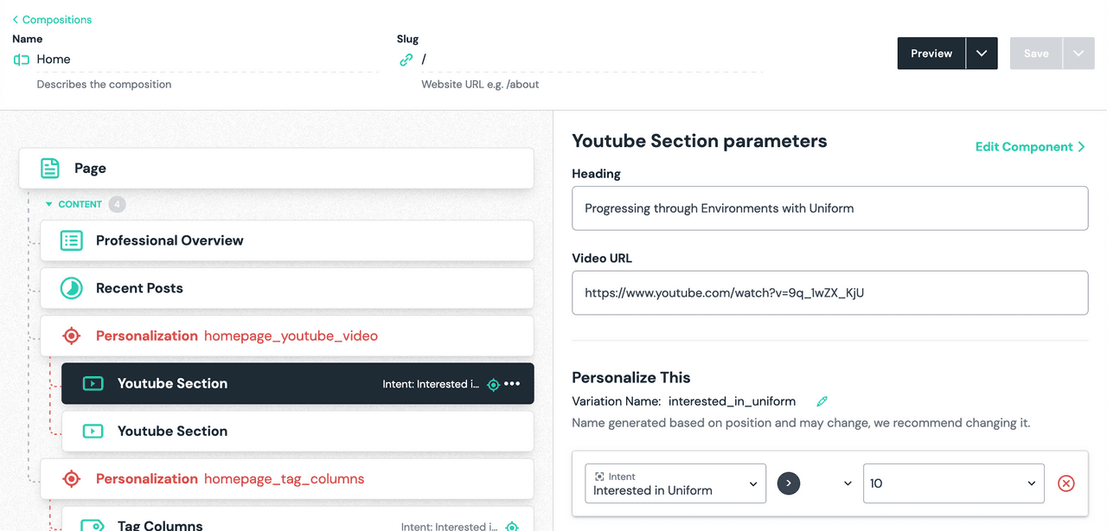Click the 'Intent: Interested i...' label on Youtube Section
The height and width of the screenshot is (531, 1107).
pos(431,384)
